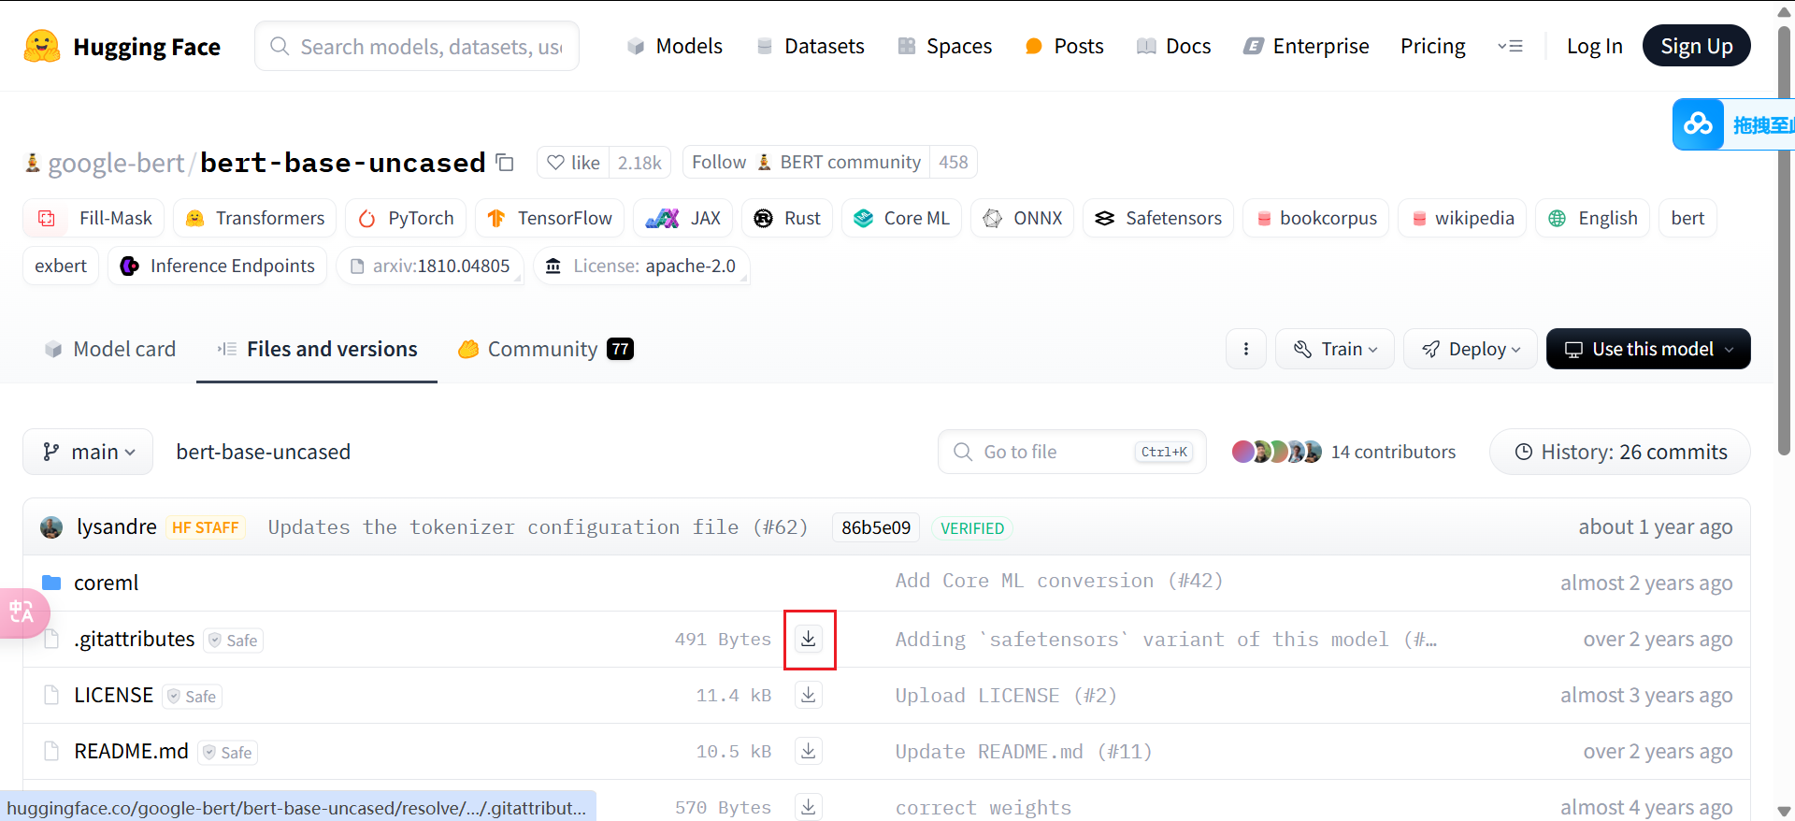Expand the navigation overflow menu
1795x821 pixels.
[1510, 46]
